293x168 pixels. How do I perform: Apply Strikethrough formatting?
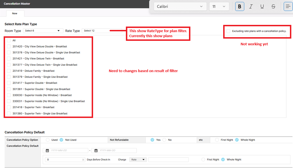point(273,6)
